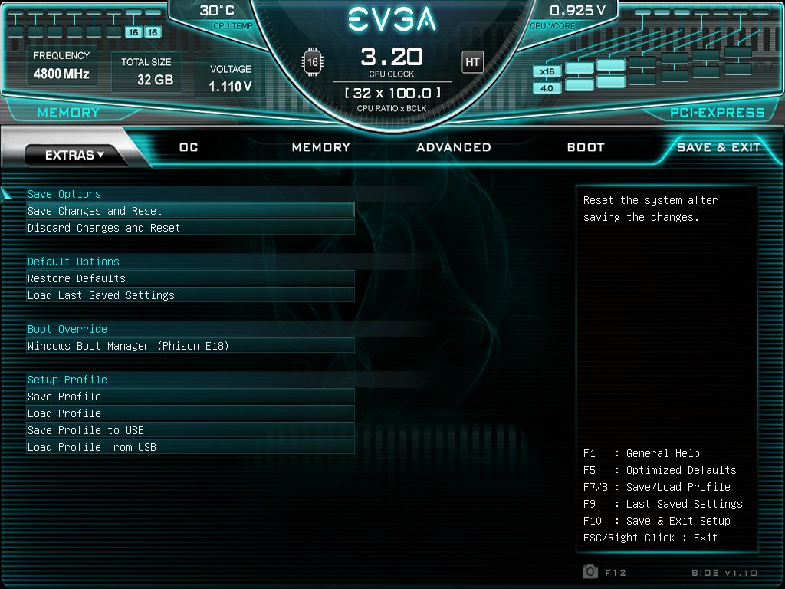Select Save Profile to USB

point(190,430)
